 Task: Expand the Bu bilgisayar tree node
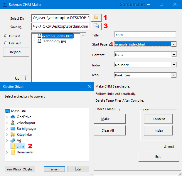point(7,129)
